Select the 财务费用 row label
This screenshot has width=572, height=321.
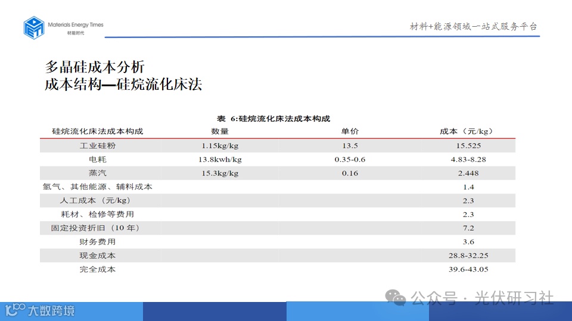tap(98, 242)
